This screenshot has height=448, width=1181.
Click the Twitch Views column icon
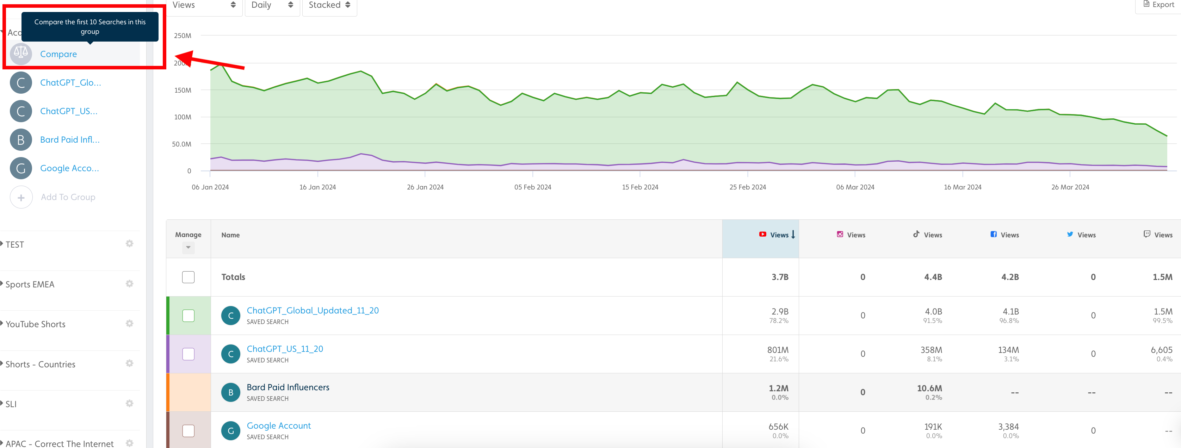coord(1147,234)
